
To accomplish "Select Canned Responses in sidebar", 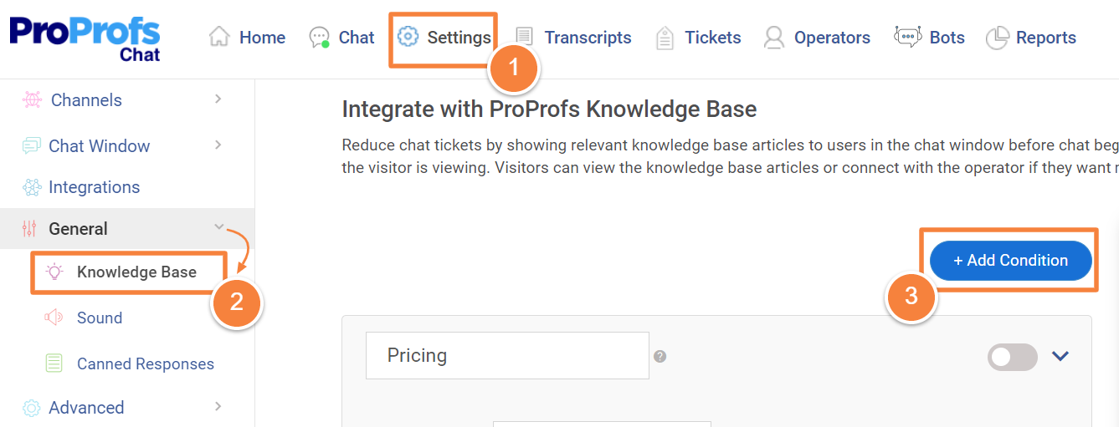I will pyautogui.click(x=145, y=363).
